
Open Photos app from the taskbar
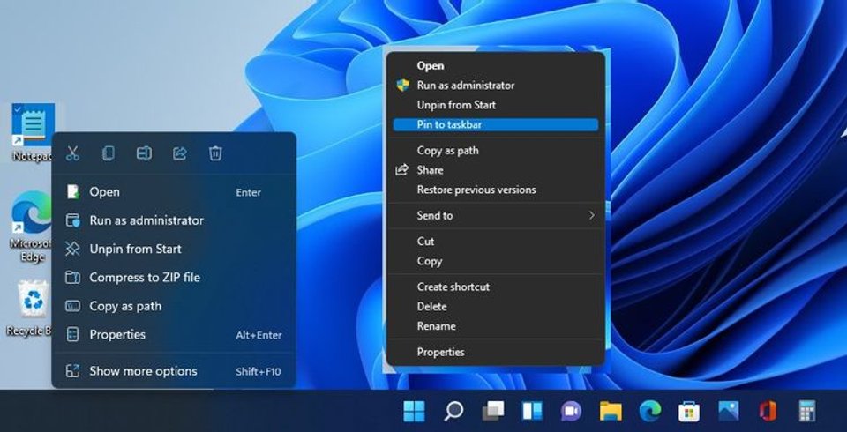point(728,412)
